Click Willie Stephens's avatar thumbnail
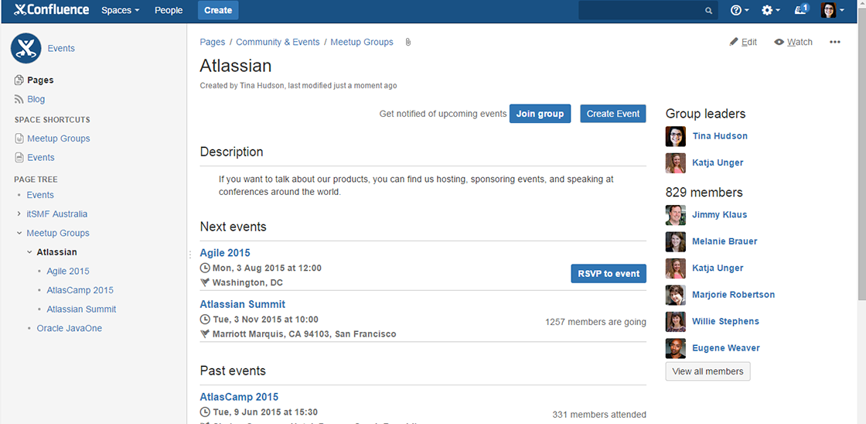The height and width of the screenshot is (424, 866). coord(676,322)
